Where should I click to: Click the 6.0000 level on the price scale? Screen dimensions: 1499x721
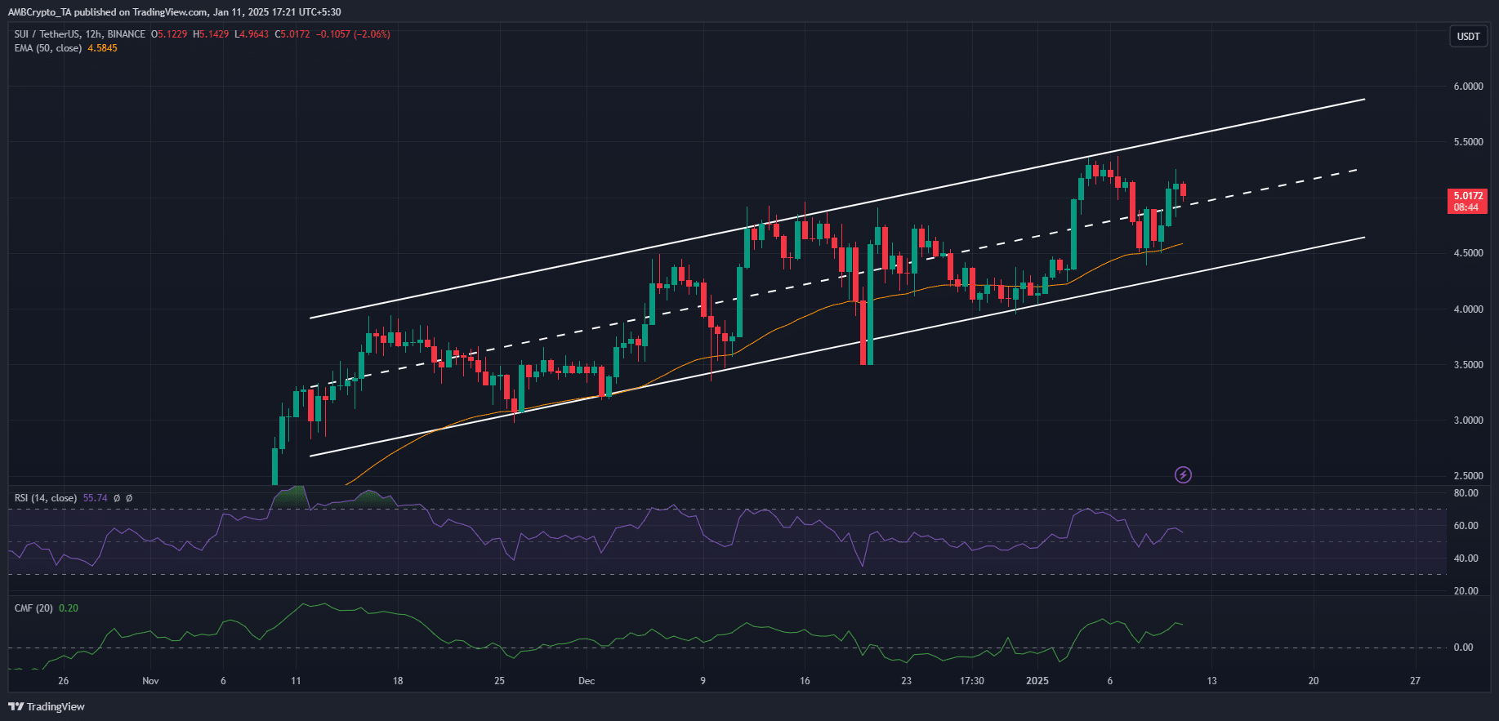(1468, 87)
